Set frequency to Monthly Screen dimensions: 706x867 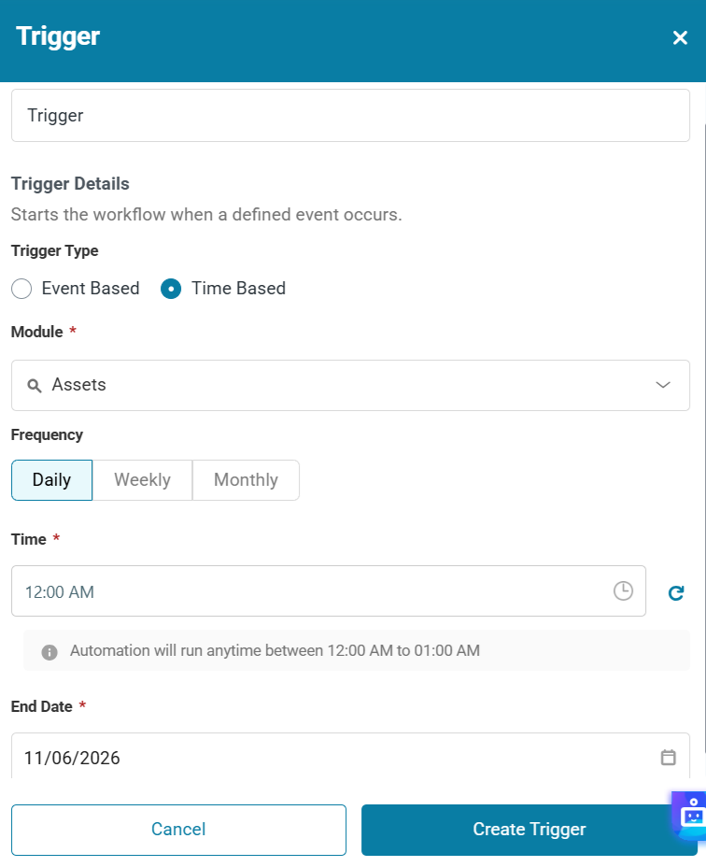click(x=246, y=480)
